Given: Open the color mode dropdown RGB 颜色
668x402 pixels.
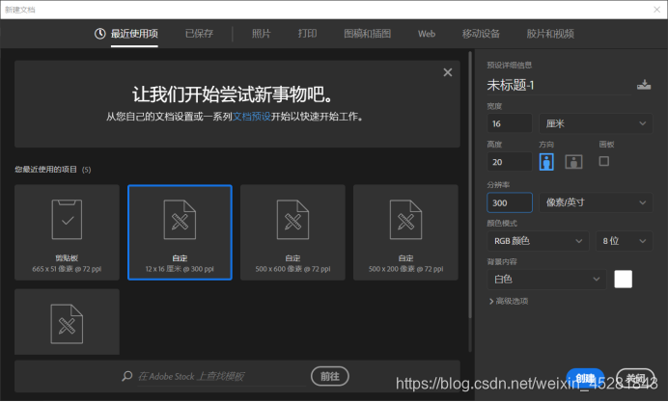Looking at the screenshot, I should (538, 241).
